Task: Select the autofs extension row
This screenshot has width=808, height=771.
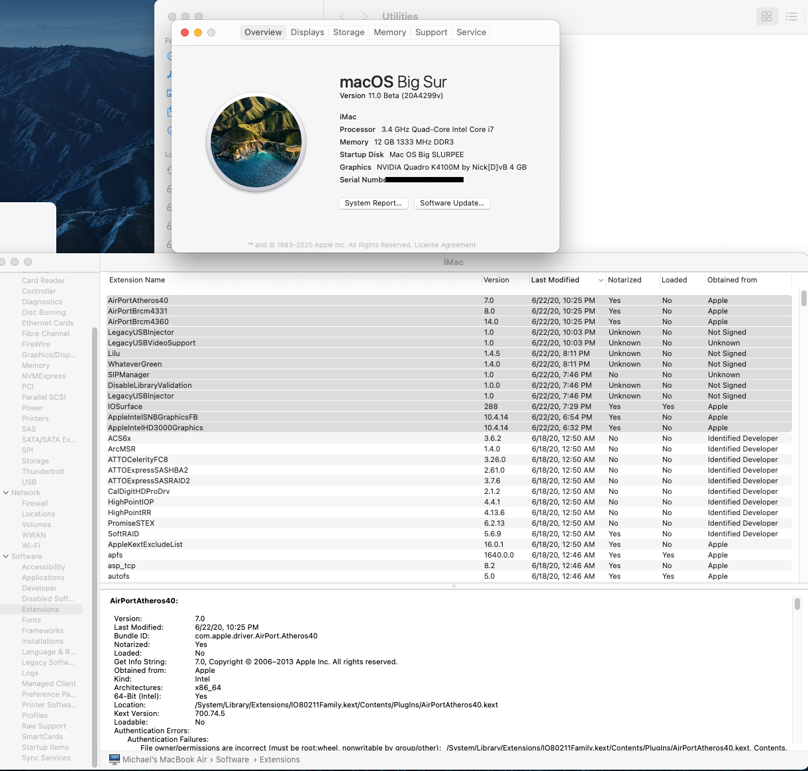Action: tap(449, 576)
